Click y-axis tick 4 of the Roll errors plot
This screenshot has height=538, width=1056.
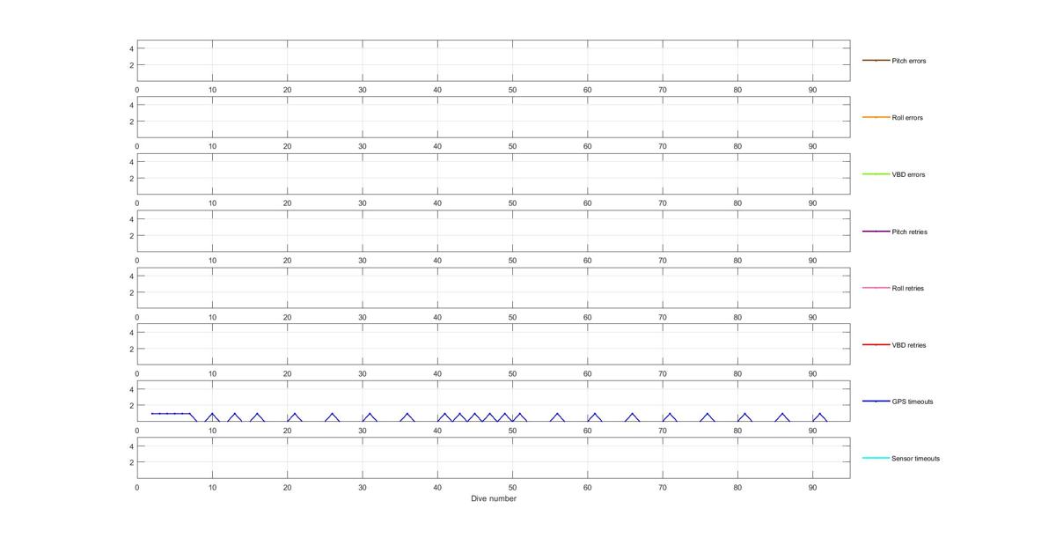pyautogui.click(x=131, y=105)
